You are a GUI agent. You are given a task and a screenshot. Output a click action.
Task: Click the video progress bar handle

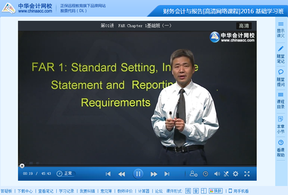22,166
